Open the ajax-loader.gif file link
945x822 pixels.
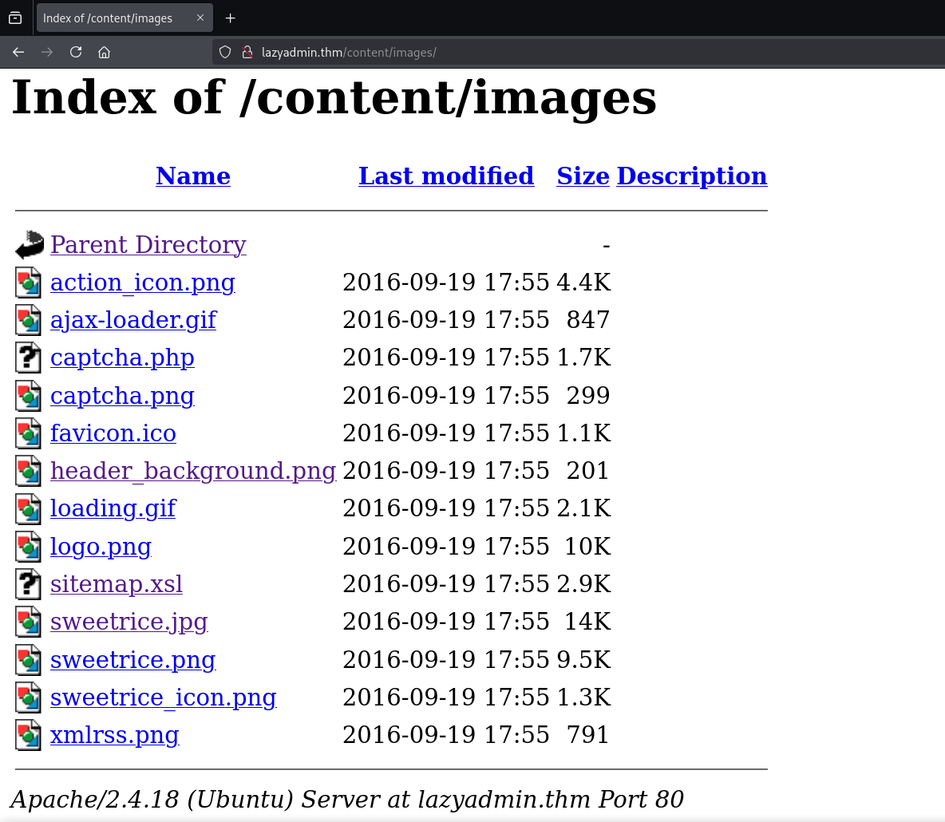(133, 320)
